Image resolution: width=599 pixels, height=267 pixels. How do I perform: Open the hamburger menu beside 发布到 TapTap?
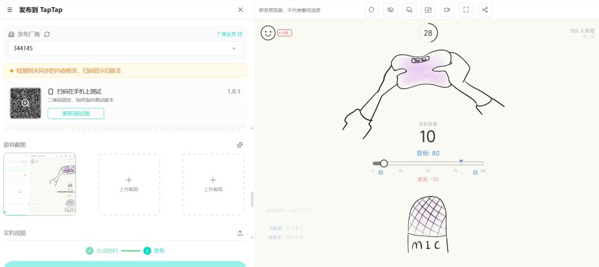[10, 9]
